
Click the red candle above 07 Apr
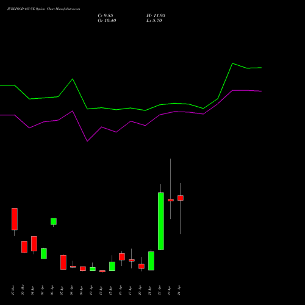63,262
